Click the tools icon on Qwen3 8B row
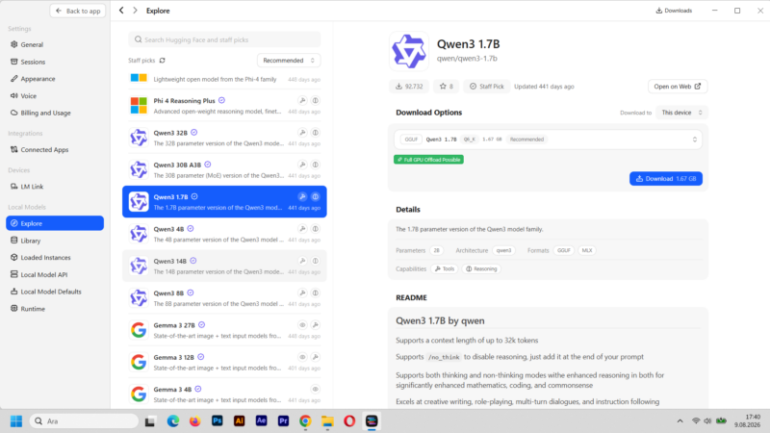770x433 pixels. 302,293
